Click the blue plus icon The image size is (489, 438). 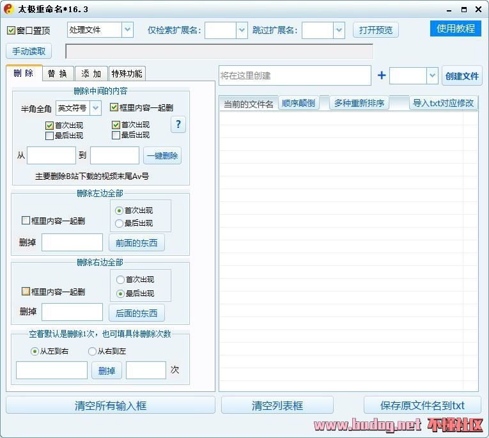click(382, 75)
